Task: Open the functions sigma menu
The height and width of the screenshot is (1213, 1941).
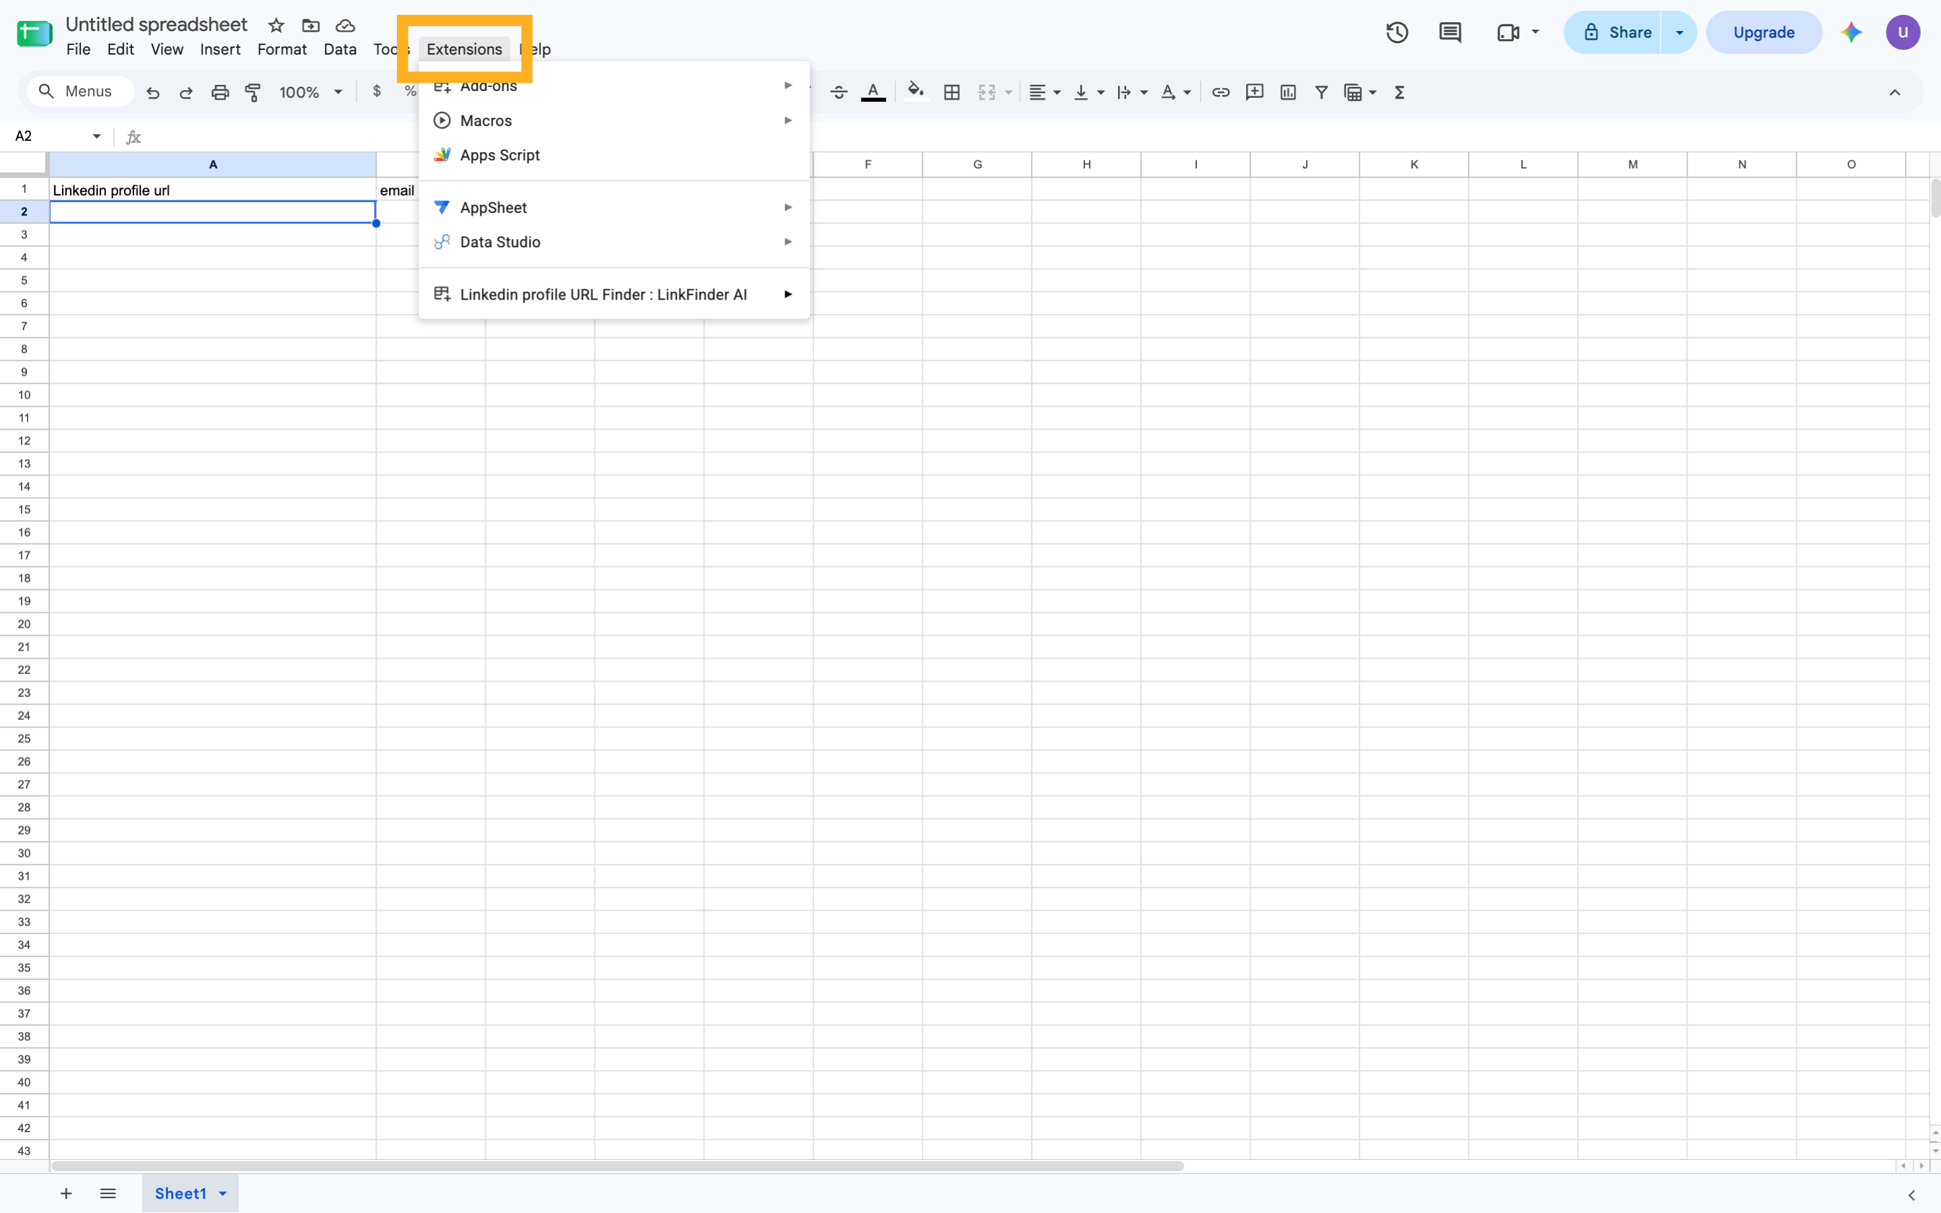Action: [x=1400, y=92]
